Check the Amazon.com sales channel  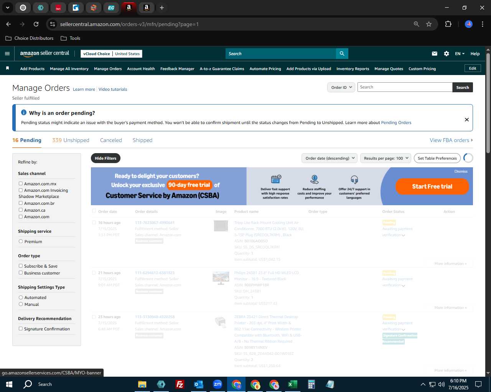[x=21, y=217]
